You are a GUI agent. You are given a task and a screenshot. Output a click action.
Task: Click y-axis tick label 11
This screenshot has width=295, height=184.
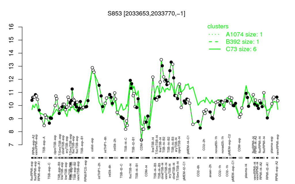(x=12, y=92)
